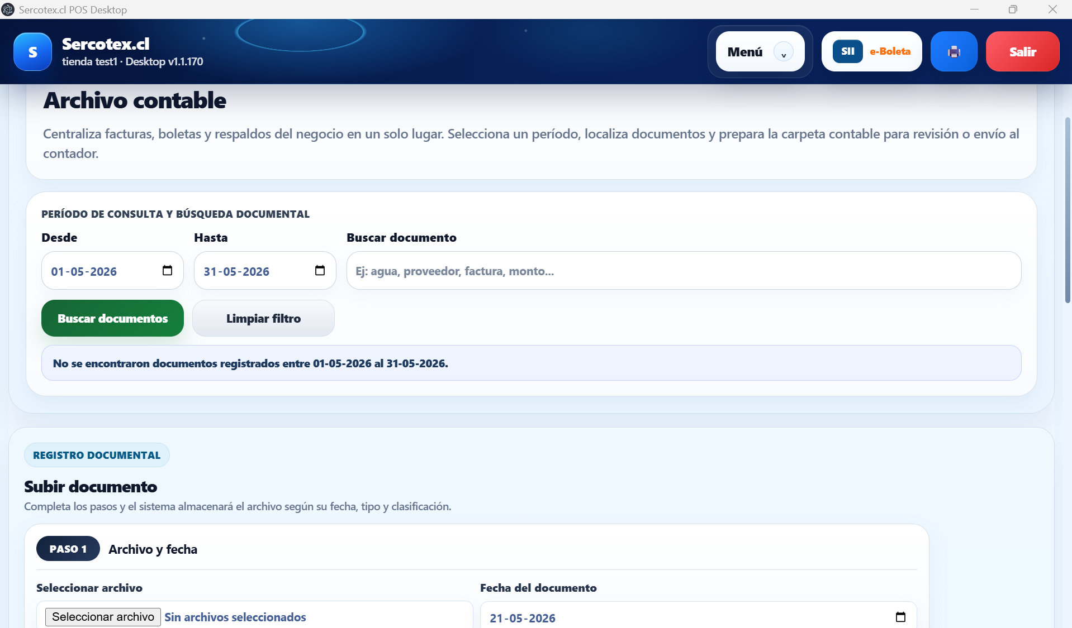Click the Seleccionar archivo file button
1072x628 pixels.
click(x=103, y=617)
